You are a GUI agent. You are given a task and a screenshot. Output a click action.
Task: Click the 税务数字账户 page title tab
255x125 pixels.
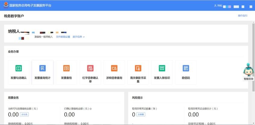pyautogui.click(x=14, y=16)
